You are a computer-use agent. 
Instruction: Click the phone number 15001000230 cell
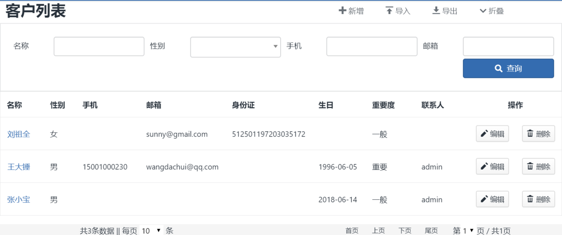(x=105, y=167)
